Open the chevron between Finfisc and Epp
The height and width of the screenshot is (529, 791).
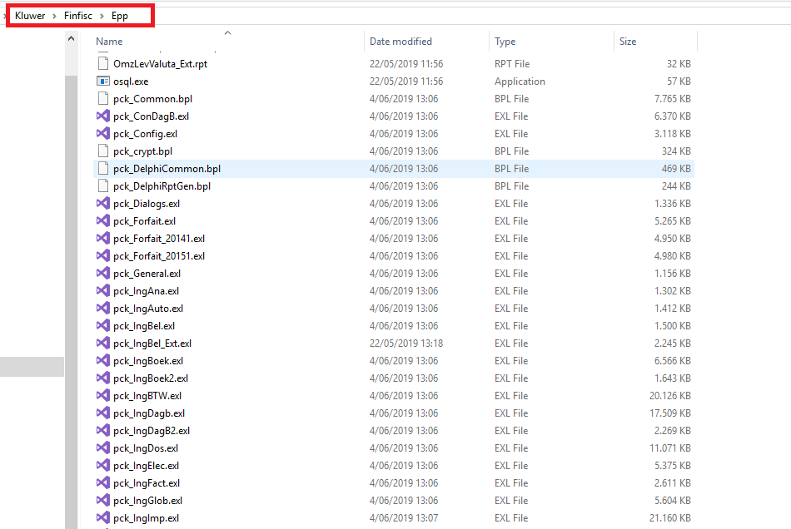(102, 16)
